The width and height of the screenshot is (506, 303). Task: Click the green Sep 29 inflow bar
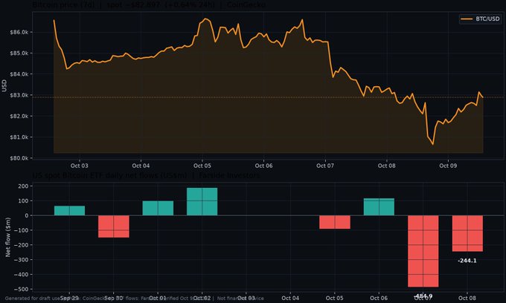tap(69, 211)
